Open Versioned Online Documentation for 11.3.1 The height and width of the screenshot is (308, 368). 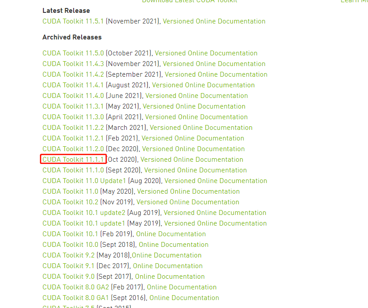tap(194, 106)
